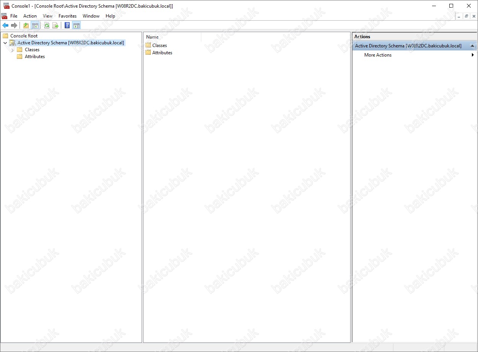This screenshot has width=478, height=352.
Task: Select Attributes text in results list
Action: [x=162, y=53]
